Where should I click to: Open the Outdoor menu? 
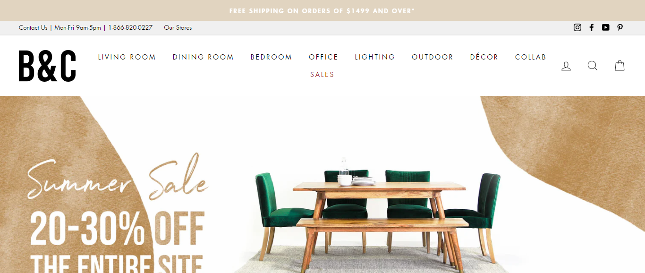(433, 57)
